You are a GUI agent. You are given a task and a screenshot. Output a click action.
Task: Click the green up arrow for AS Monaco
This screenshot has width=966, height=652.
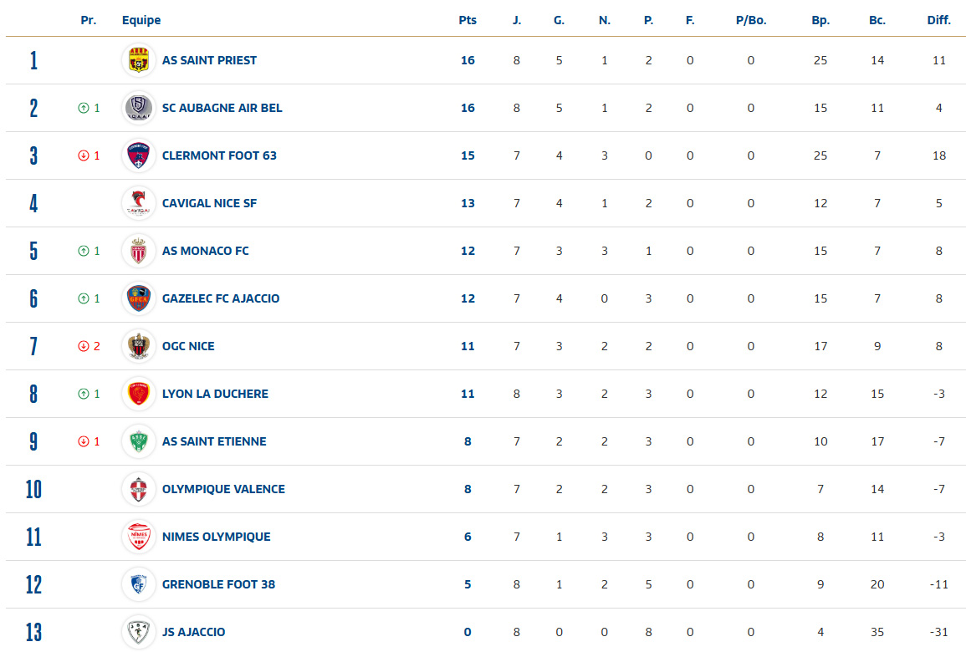84,251
